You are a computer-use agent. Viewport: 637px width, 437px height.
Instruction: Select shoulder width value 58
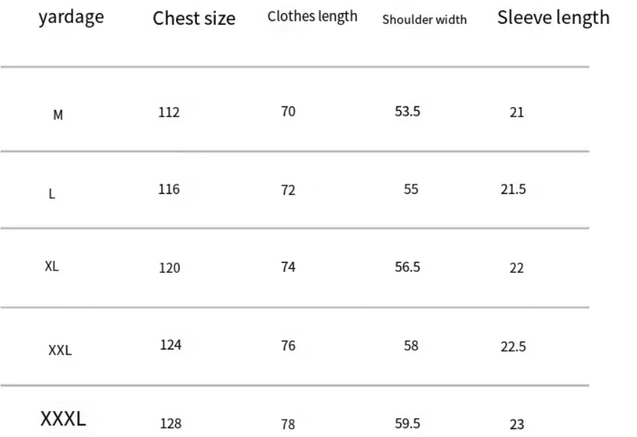pyautogui.click(x=411, y=346)
